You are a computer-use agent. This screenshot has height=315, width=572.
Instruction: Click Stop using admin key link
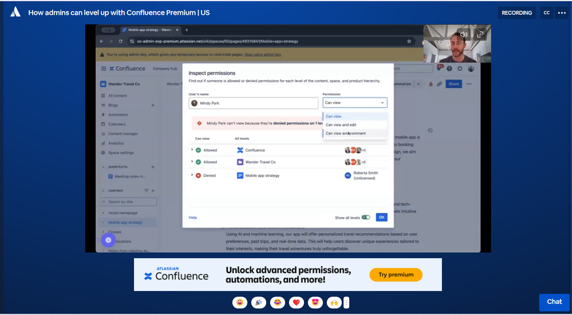coord(263,54)
